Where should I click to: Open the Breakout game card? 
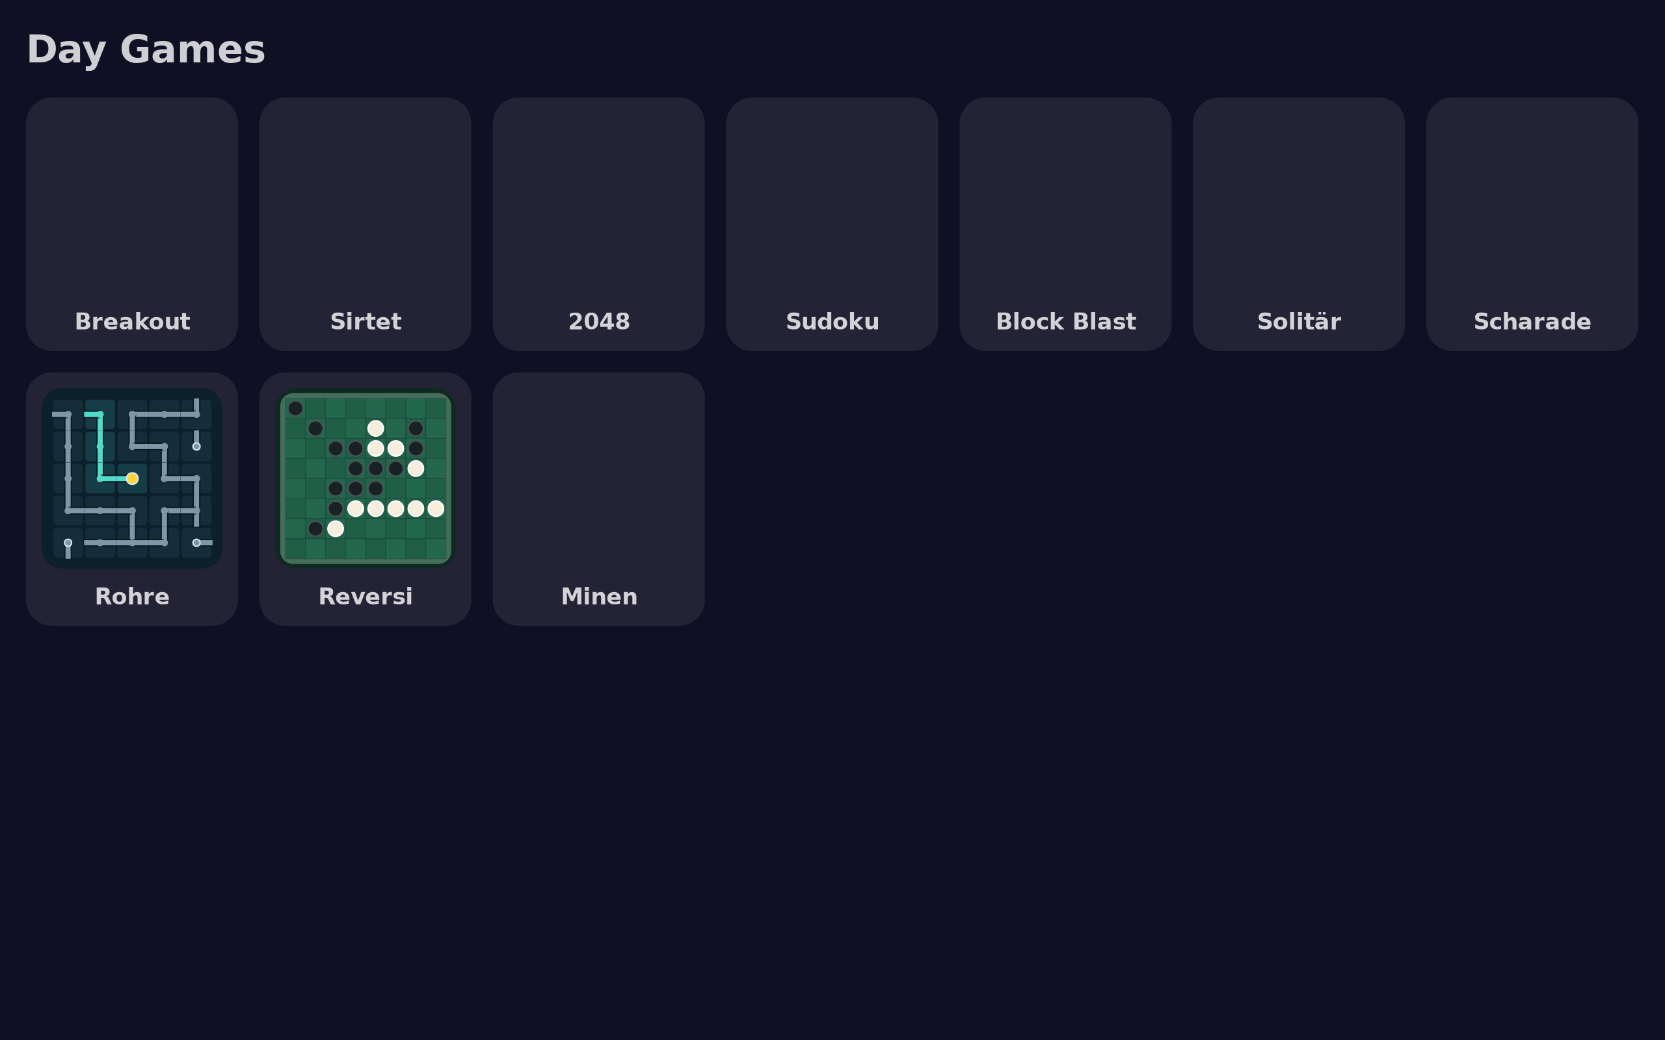pyautogui.click(x=132, y=224)
